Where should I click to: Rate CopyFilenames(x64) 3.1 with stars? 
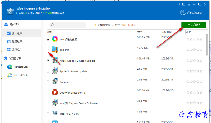point(194,92)
